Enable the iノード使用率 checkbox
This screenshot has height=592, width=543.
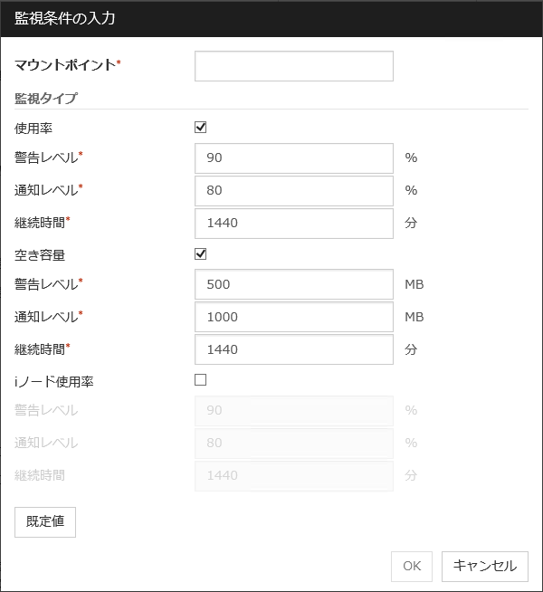tap(201, 380)
